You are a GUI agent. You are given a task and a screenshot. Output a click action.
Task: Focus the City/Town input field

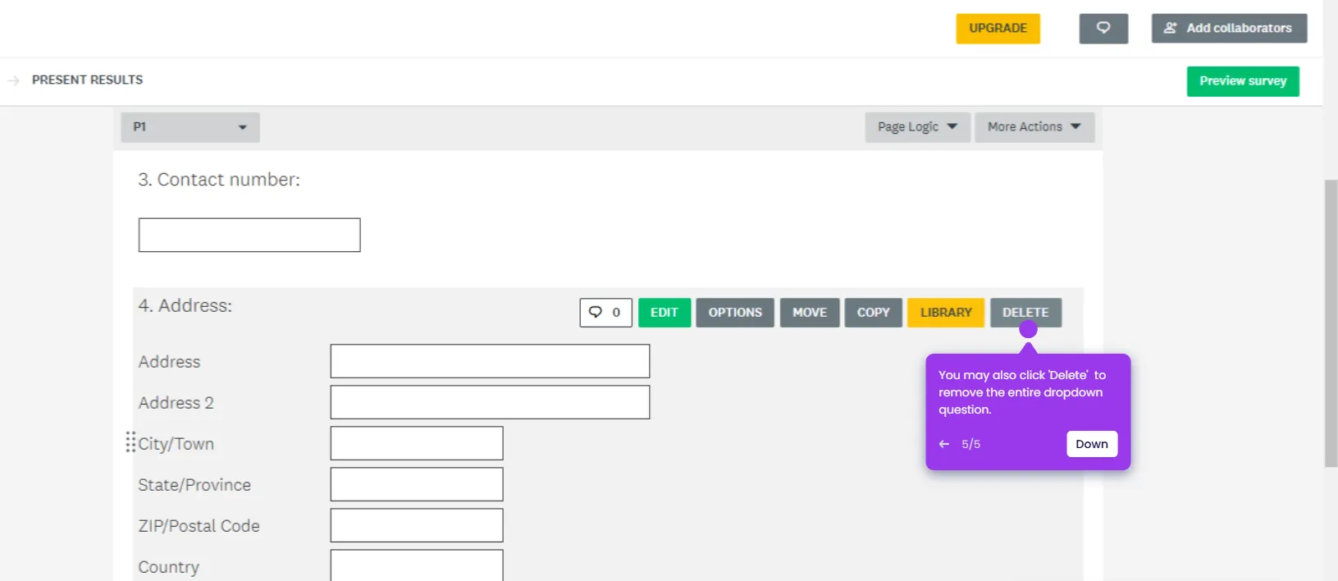click(x=417, y=443)
